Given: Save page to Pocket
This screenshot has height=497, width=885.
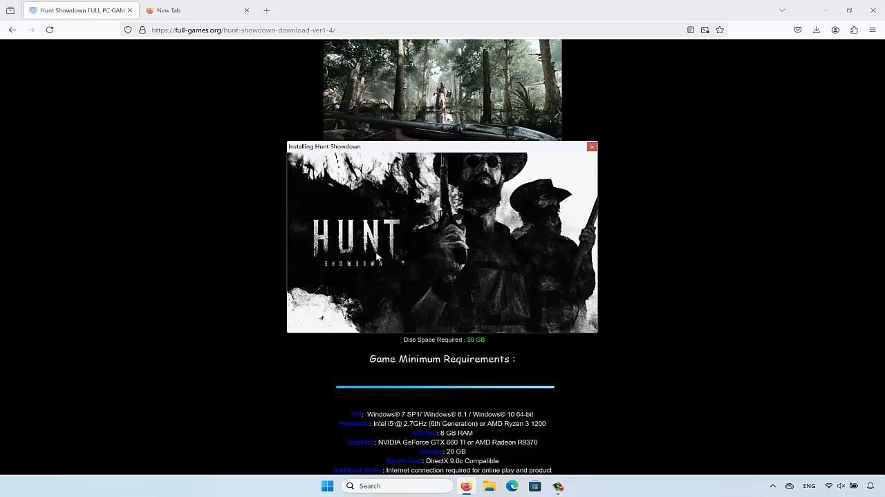Looking at the screenshot, I should 798,30.
